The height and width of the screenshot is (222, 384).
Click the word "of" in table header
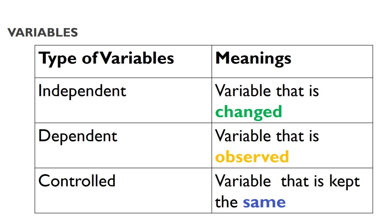pos(89,58)
